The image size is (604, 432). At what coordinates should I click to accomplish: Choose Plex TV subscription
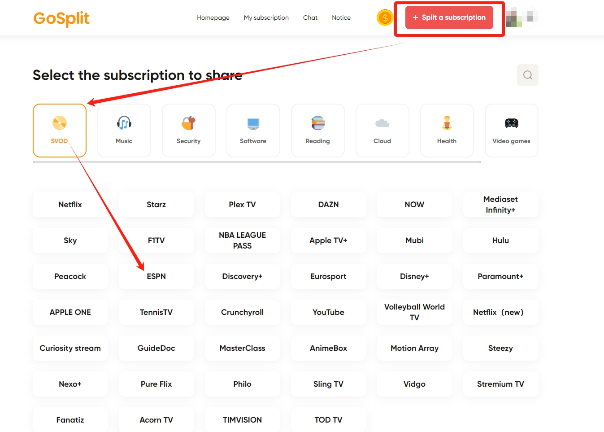(243, 205)
